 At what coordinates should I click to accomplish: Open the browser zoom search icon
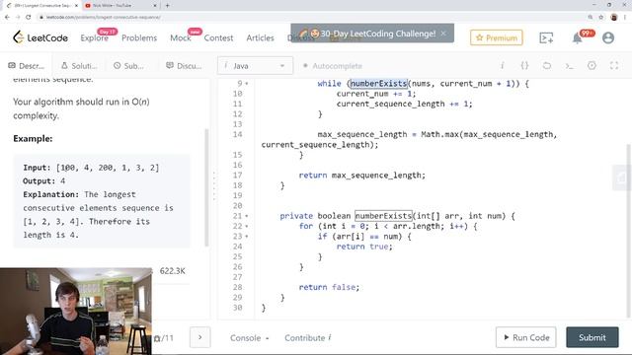coord(591,17)
